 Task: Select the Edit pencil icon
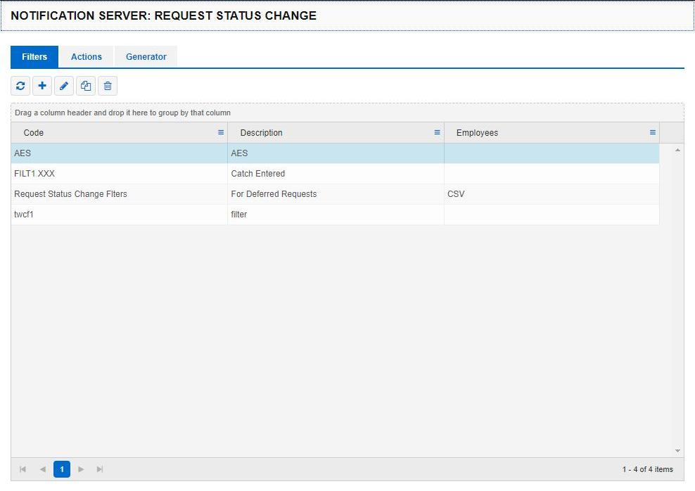point(64,86)
